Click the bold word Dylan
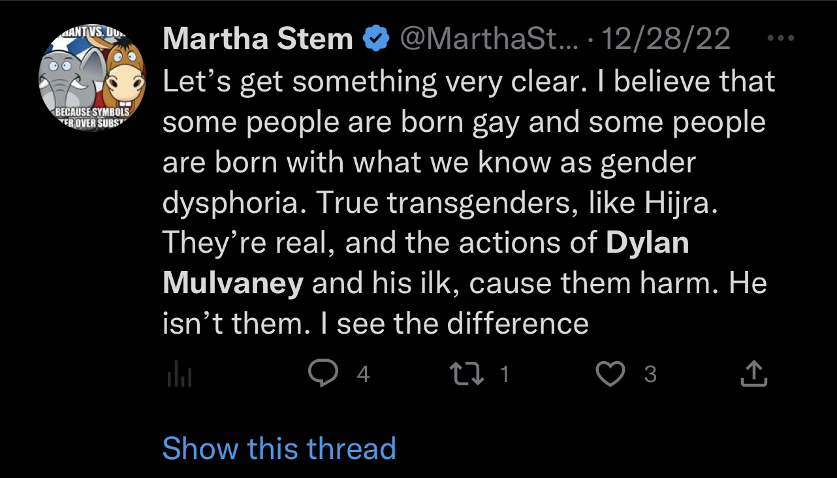 (648, 244)
